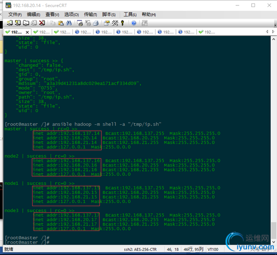Click 'inet addr:192.168.137.17' text

click(66, 215)
